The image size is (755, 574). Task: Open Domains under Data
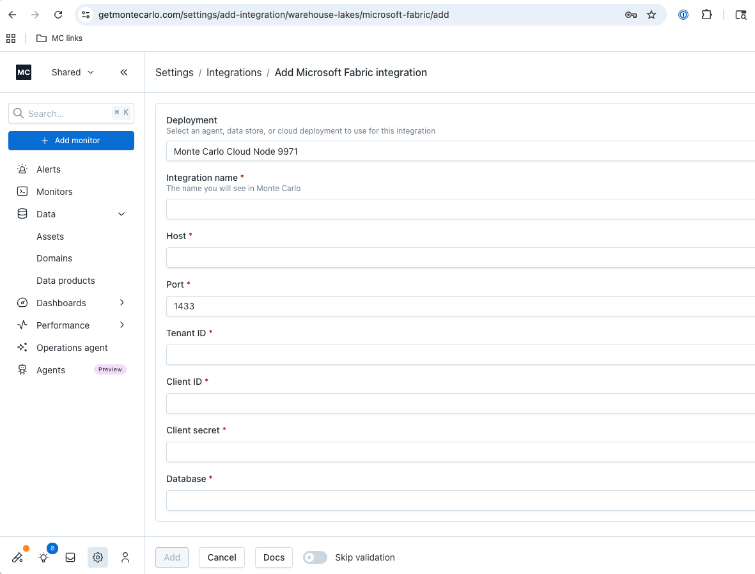[x=54, y=258]
